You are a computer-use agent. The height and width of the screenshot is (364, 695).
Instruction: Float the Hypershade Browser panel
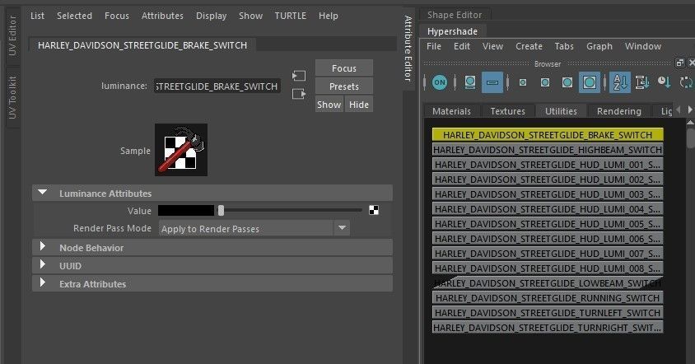[680, 63]
